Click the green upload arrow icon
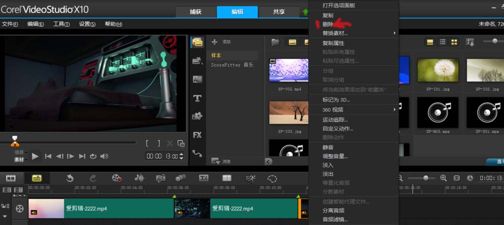 [x=305, y=12]
